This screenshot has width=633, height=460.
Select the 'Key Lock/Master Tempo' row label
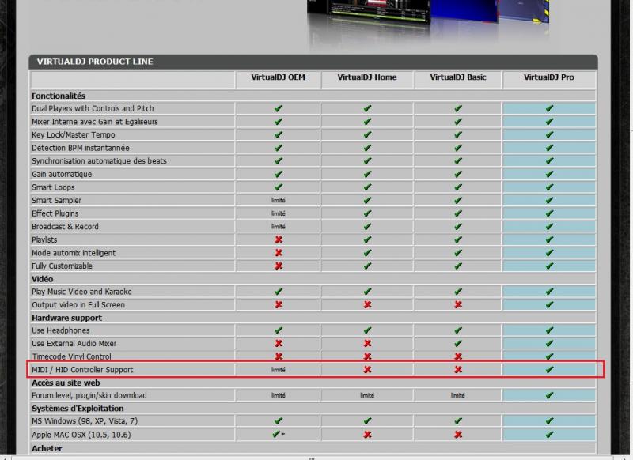coord(73,134)
